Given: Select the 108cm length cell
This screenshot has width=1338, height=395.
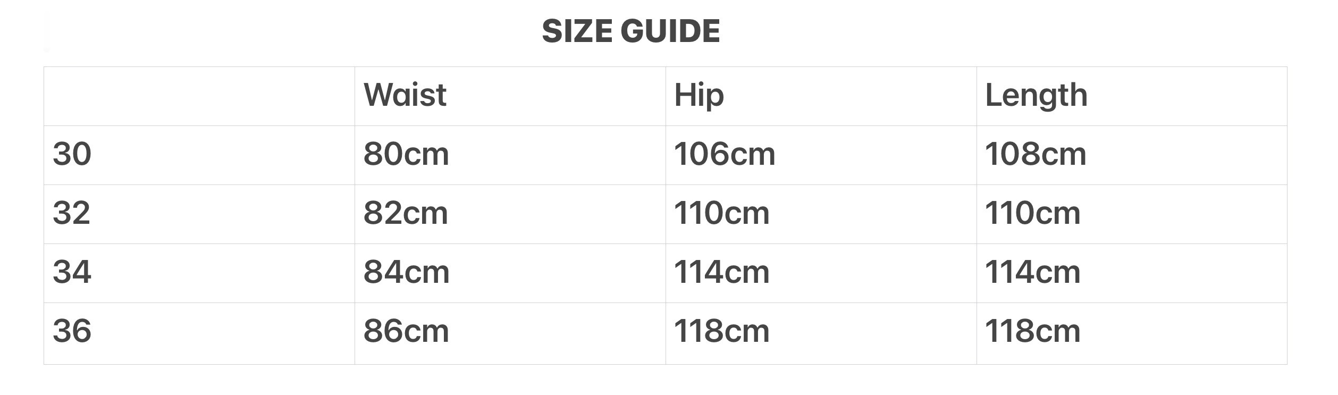Looking at the screenshot, I should coord(1035,155).
